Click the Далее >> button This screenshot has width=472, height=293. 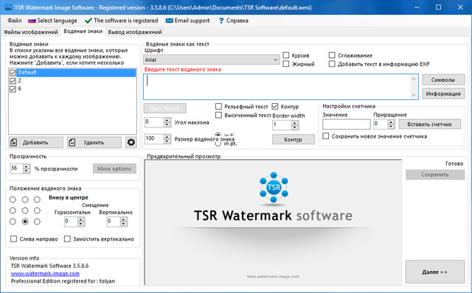[x=434, y=272]
